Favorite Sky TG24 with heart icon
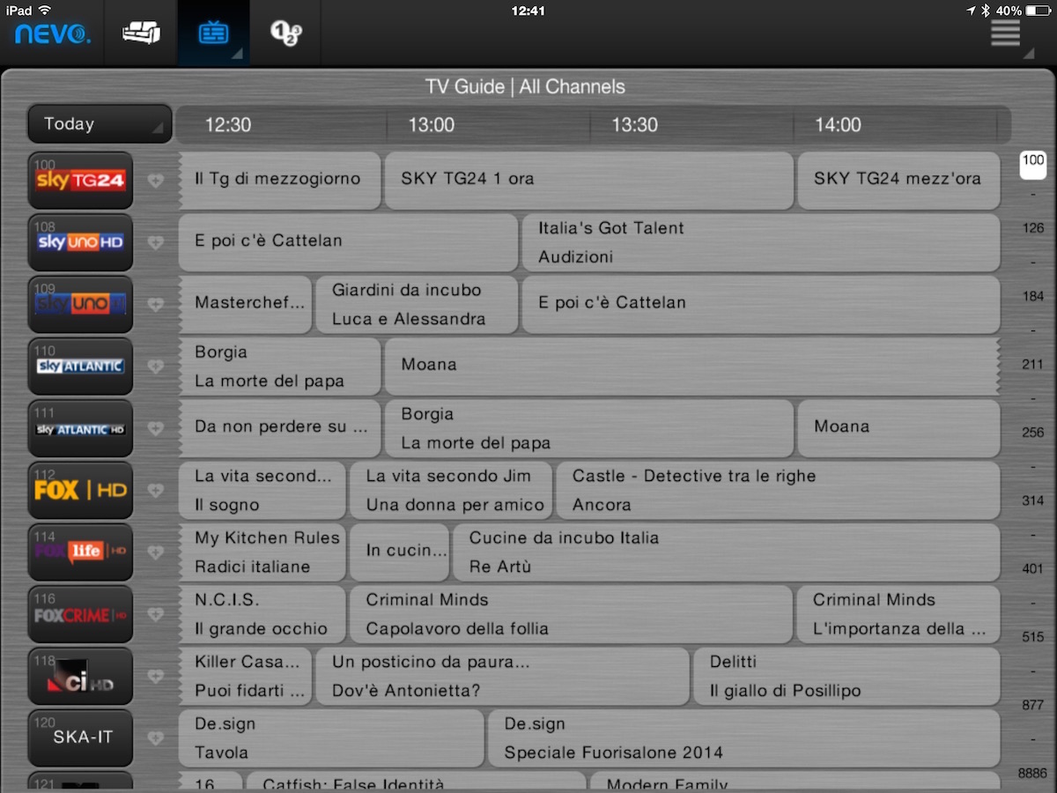Viewport: 1057px width, 793px height. [156, 181]
